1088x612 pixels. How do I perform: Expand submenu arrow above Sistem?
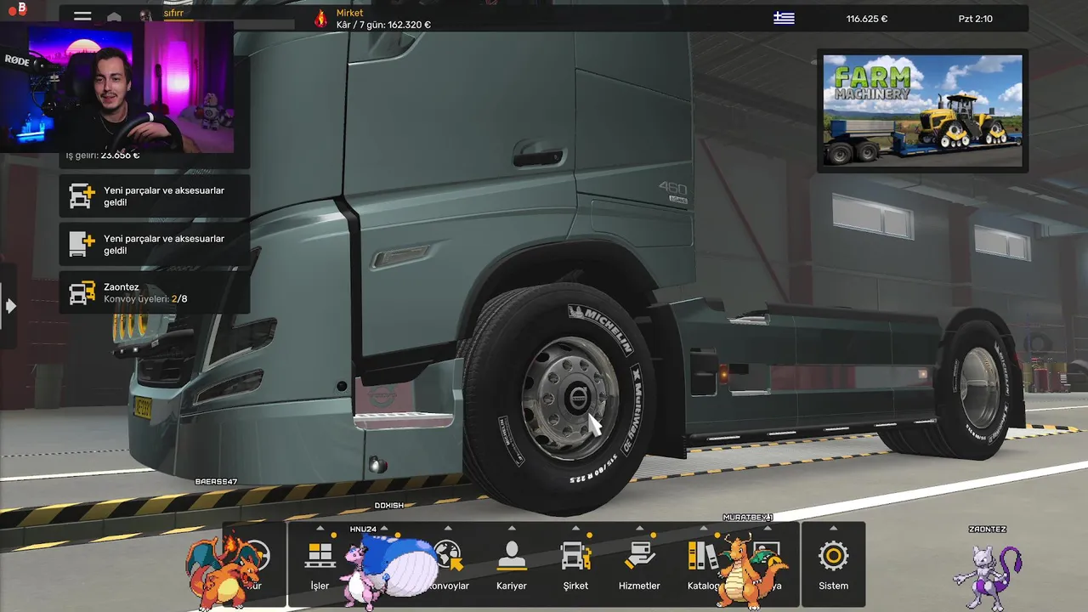[x=833, y=529]
